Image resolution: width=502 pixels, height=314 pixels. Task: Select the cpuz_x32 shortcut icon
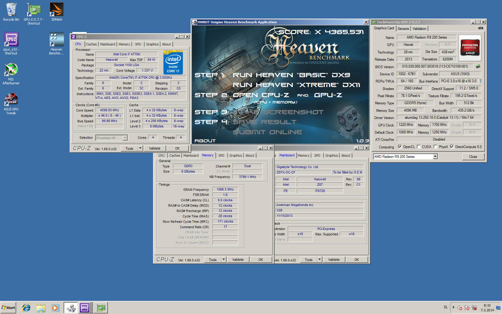click(11, 44)
